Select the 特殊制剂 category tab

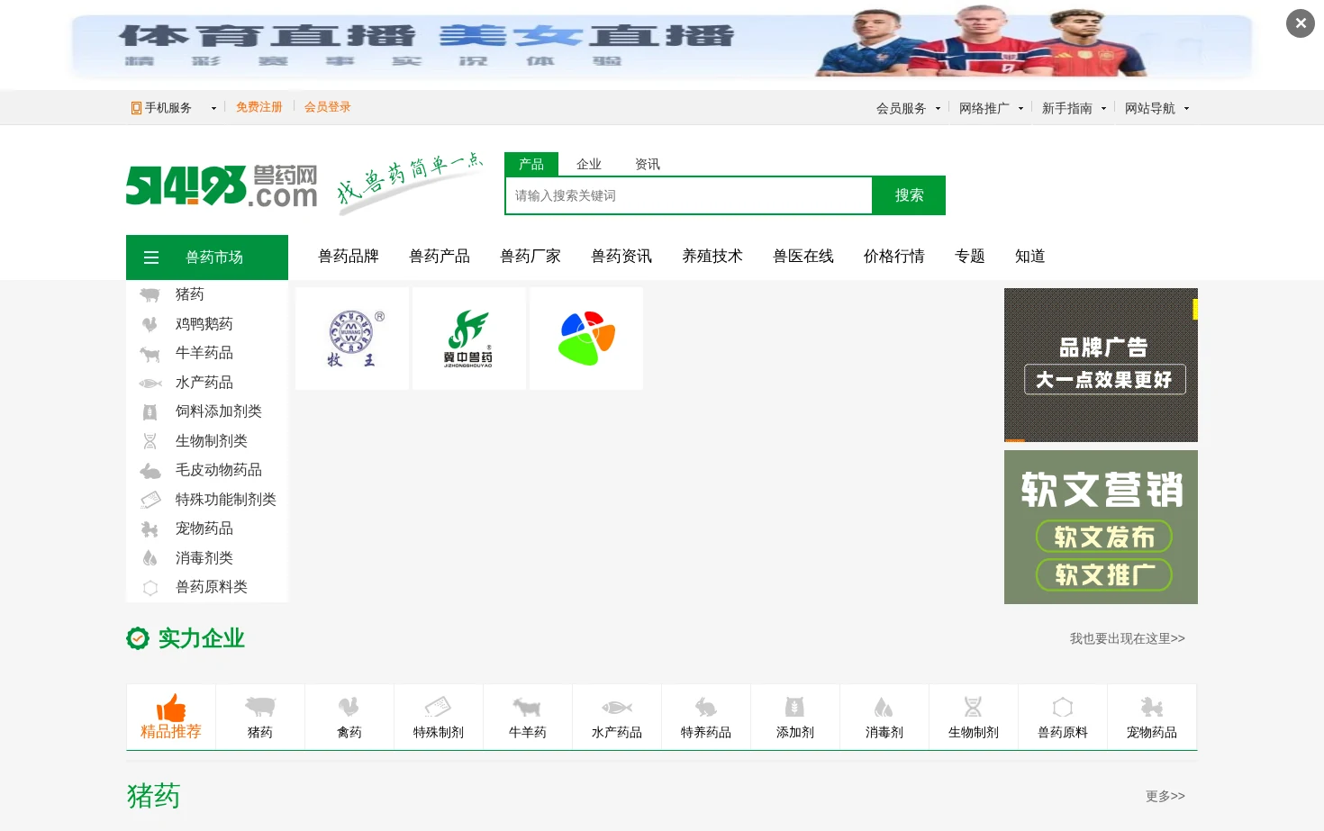[439, 718]
